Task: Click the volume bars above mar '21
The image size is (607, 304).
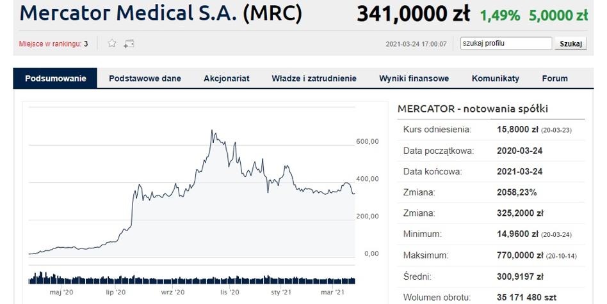Action: point(332,280)
